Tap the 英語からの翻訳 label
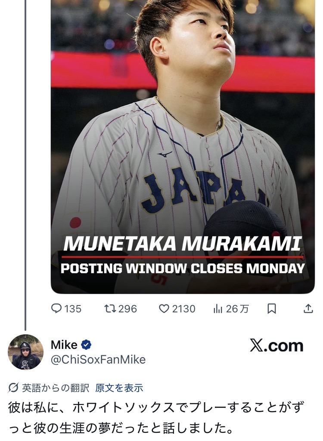This screenshot has height=441, width=323. pos(56,388)
